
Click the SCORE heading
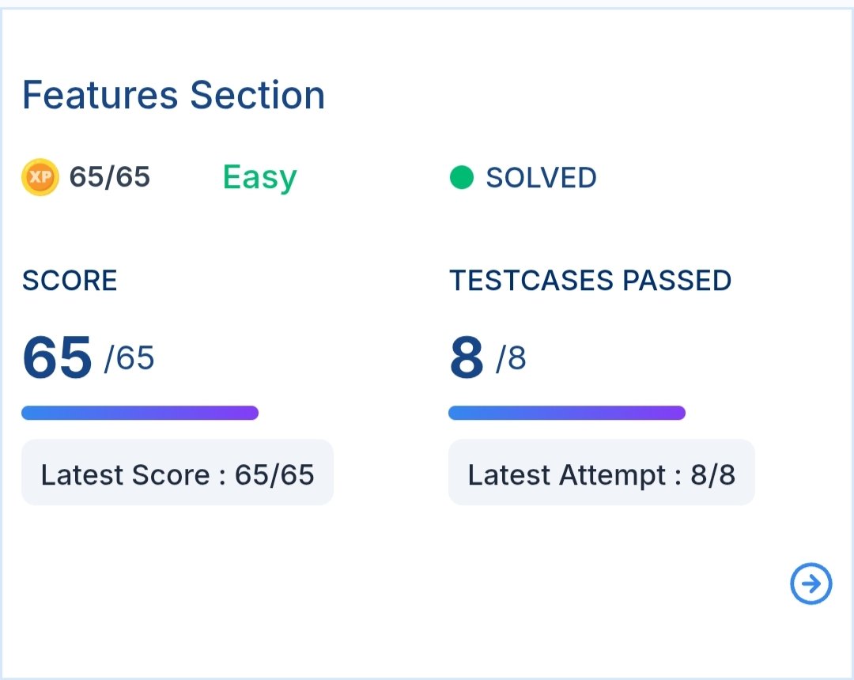(70, 281)
